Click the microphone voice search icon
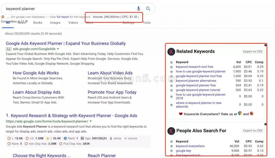Viewport: 275px width, 158px height. [x=139, y=9]
